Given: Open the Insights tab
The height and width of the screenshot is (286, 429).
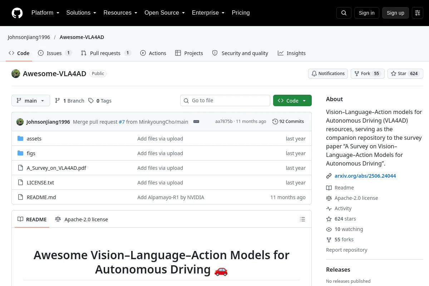Looking at the screenshot, I should click(292, 53).
